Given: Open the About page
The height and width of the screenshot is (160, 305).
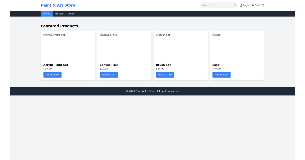Looking at the screenshot, I should point(72,13).
